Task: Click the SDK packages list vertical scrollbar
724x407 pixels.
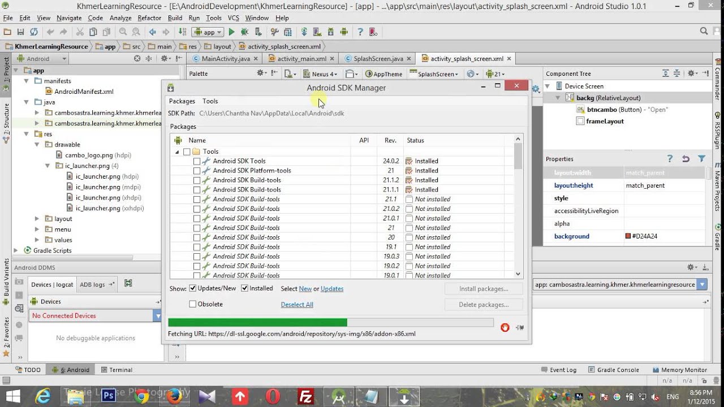Action: [x=518, y=206]
